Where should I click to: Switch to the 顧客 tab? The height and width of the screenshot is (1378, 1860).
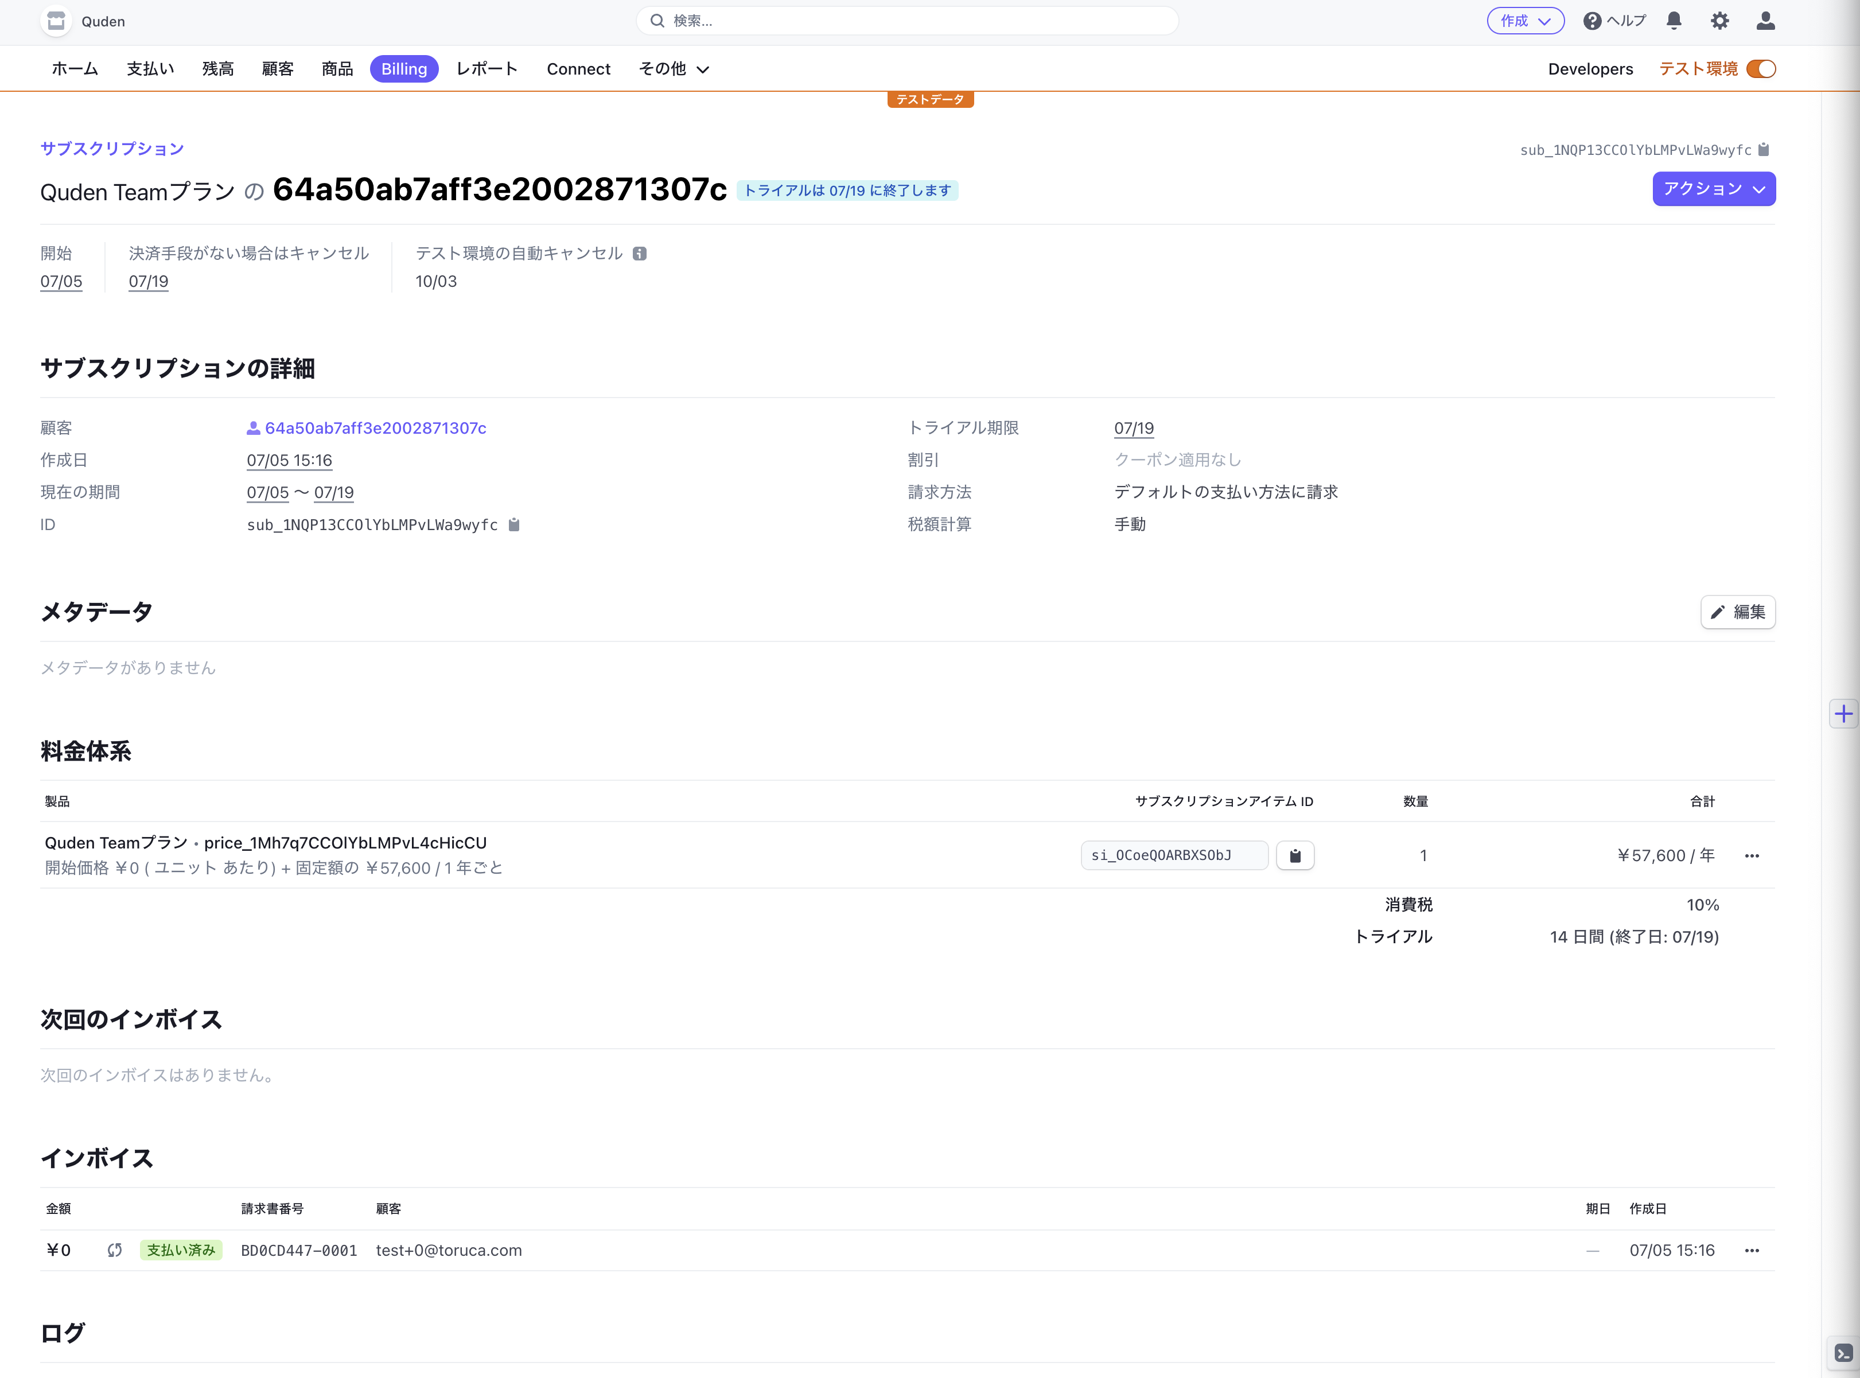pos(278,69)
